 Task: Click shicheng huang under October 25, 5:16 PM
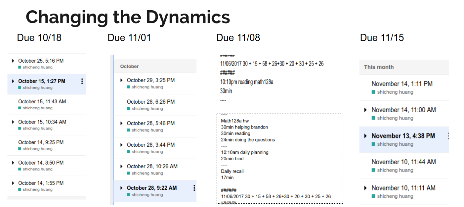coord(38,67)
